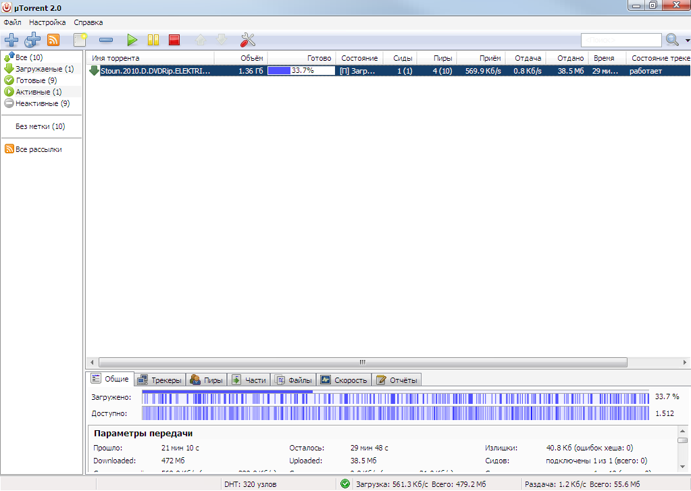Remove torrent using the minus icon
Viewport: 691px width, 491px height.
(x=106, y=40)
